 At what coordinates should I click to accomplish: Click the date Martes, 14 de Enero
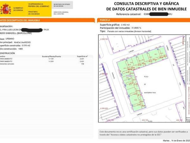176,141
